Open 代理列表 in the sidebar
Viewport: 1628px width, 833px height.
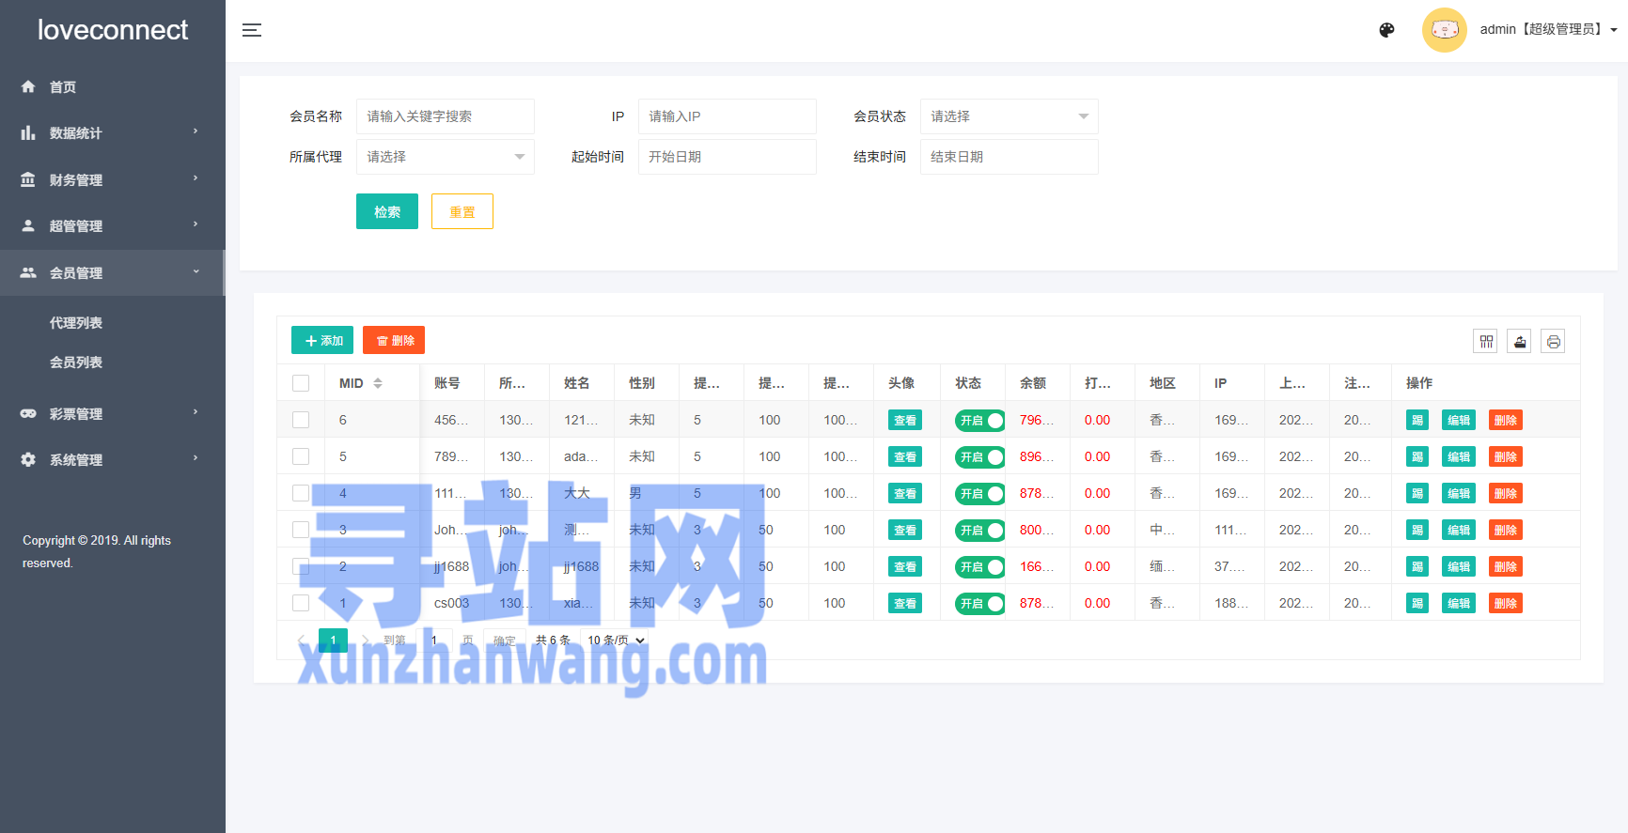(76, 323)
